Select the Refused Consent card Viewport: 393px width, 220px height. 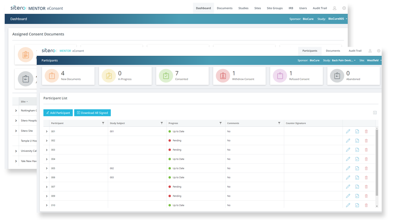297,76
